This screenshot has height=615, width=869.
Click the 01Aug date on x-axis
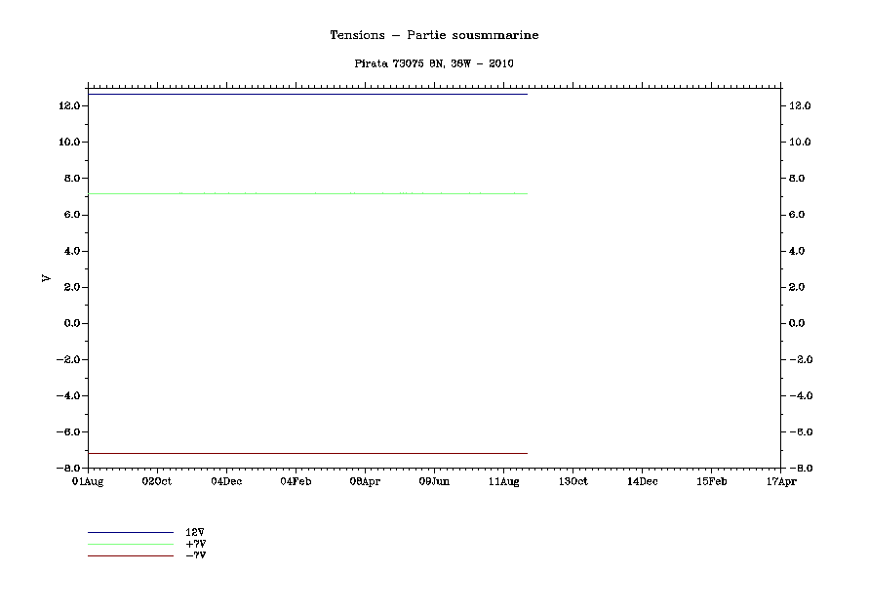point(88,481)
